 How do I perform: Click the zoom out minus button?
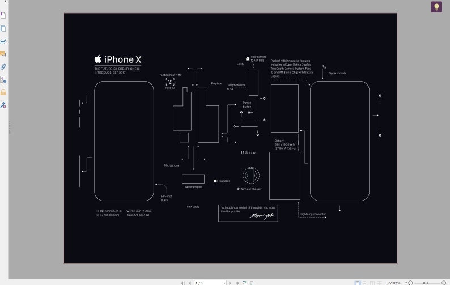pyautogui.click(x=410, y=283)
